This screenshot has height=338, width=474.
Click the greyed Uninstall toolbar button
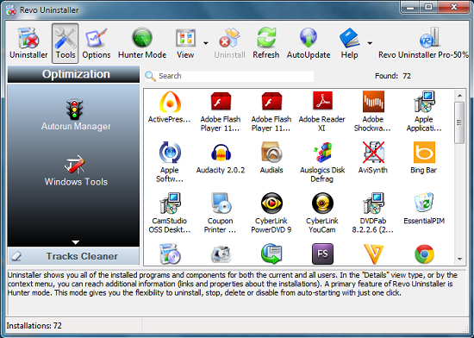click(x=230, y=43)
